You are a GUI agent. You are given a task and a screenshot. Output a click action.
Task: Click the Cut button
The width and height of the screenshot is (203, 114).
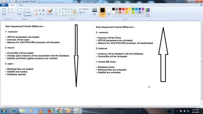pos(10,9)
